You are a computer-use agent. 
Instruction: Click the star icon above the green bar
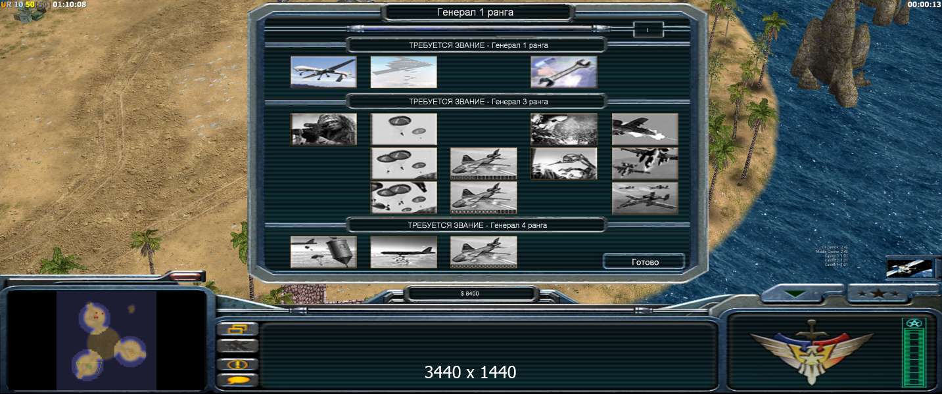point(913,323)
